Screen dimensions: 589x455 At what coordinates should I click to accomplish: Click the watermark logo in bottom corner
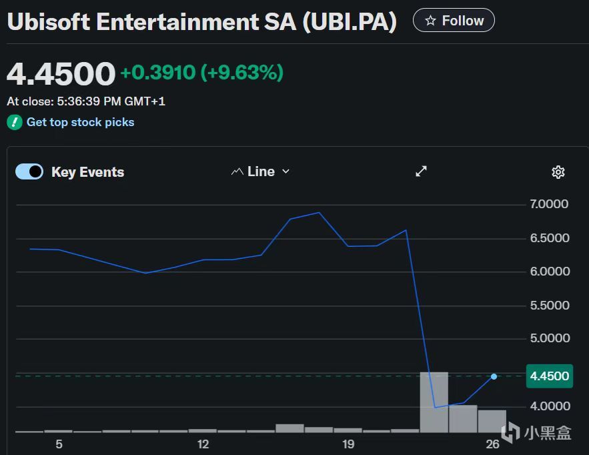[510, 433]
